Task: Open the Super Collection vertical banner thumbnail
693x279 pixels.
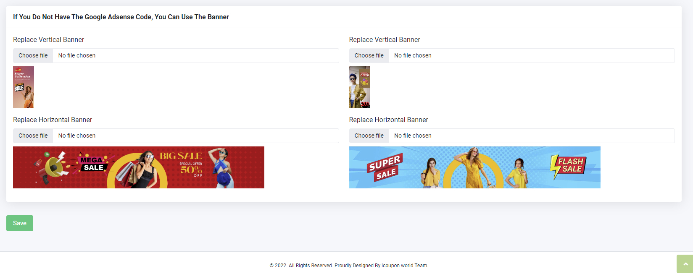Action: point(24,87)
